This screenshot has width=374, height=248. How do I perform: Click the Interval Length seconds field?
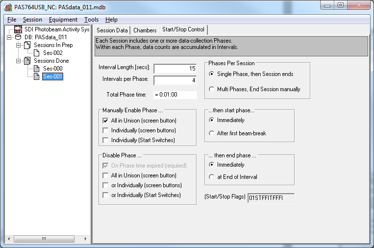click(x=175, y=69)
